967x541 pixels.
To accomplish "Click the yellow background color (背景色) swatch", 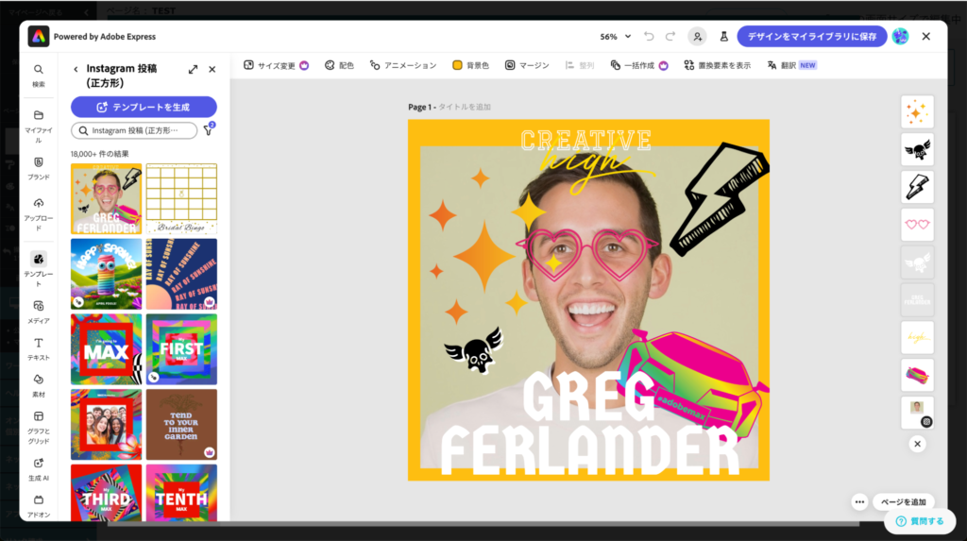I will click(x=458, y=65).
